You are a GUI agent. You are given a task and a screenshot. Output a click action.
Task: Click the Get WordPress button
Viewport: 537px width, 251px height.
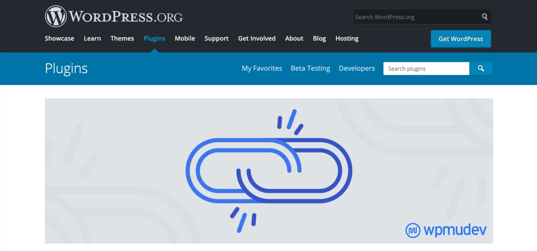(x=460, y=39)
